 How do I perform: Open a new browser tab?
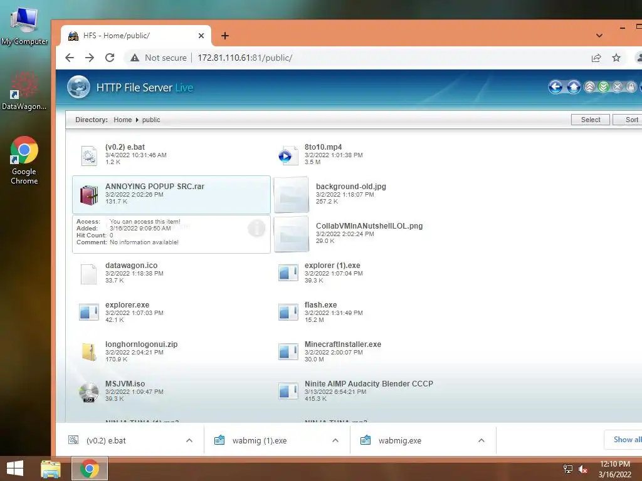(225, 36)
